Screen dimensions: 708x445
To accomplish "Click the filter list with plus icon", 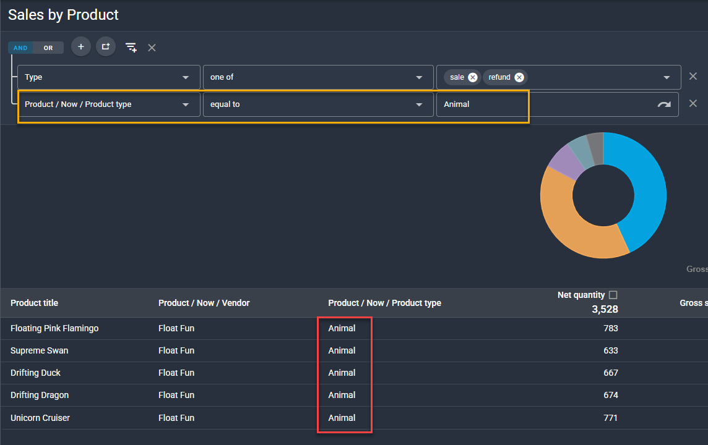I will coord(131,48).
